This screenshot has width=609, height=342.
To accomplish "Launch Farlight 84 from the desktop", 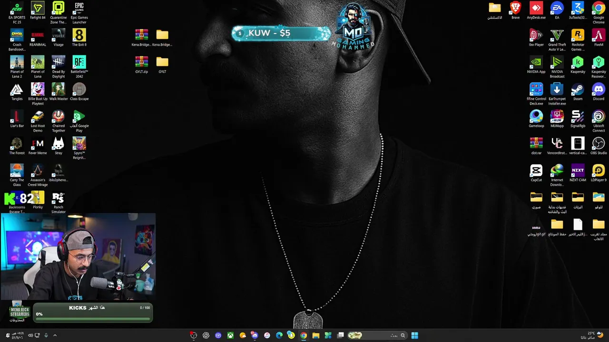I will click(x=38, y=11).
